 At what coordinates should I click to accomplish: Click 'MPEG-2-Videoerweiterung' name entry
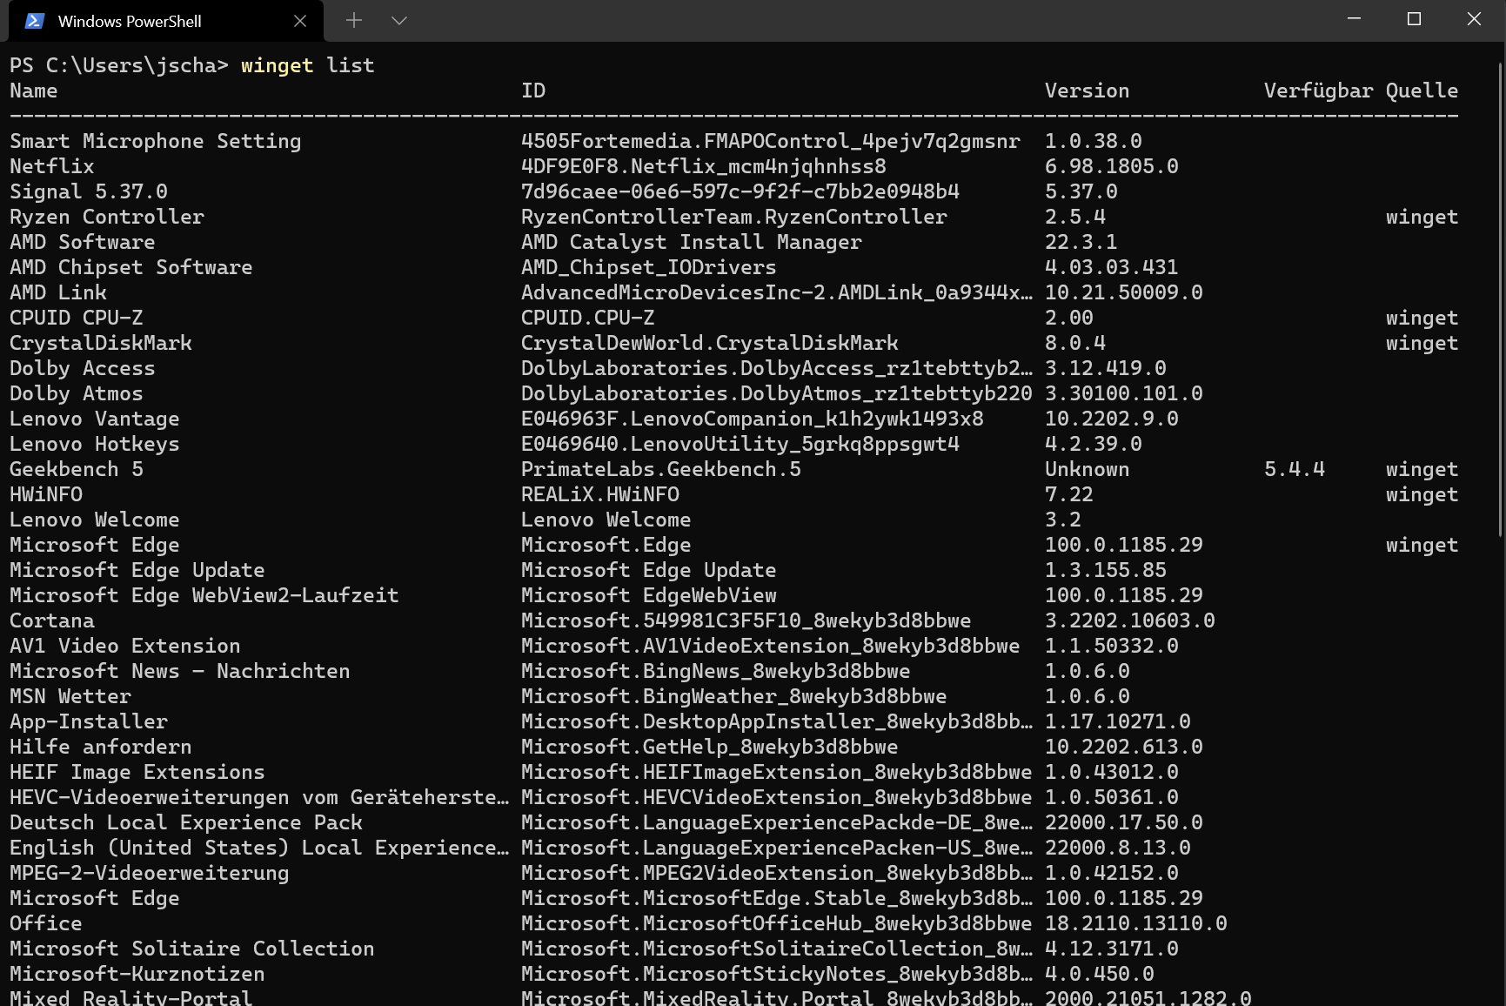tap(150, 873)
